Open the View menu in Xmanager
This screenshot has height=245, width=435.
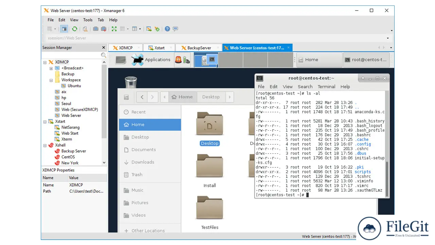coord(74,20)
